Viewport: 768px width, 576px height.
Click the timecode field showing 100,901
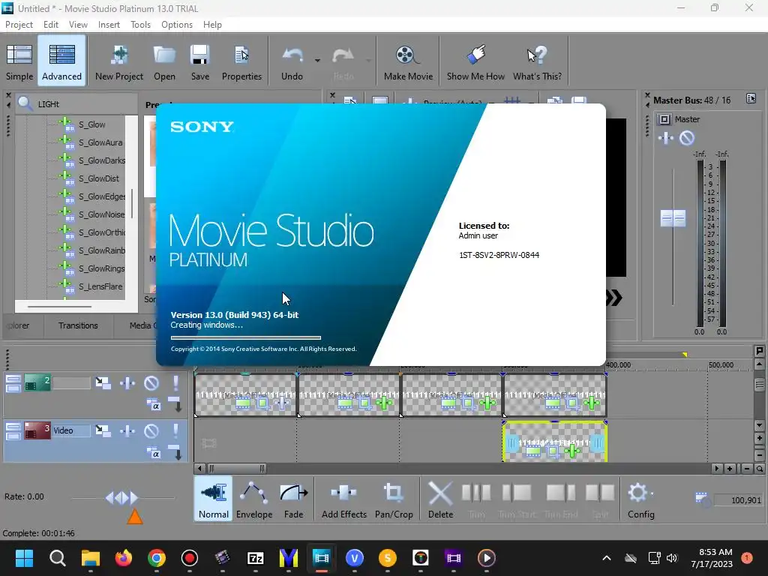click(738, 500)
